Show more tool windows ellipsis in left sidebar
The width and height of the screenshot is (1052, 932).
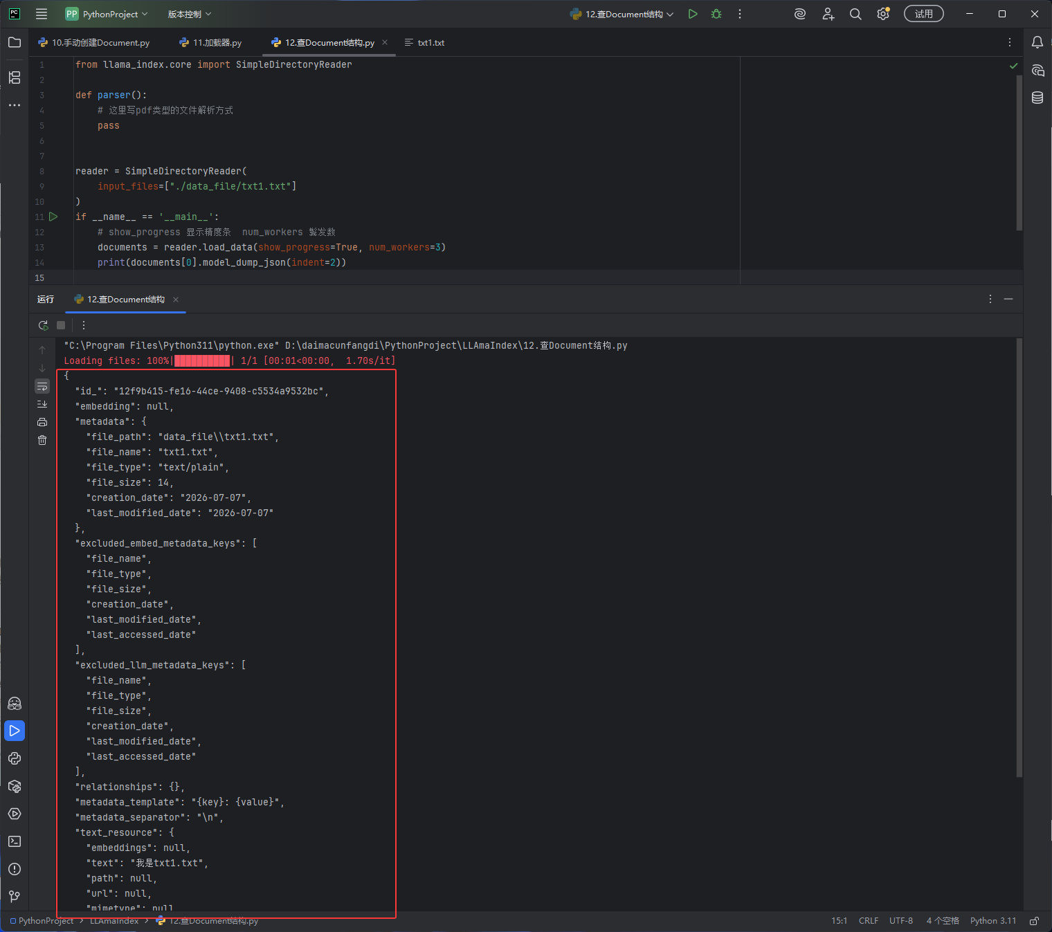(15, 105)
